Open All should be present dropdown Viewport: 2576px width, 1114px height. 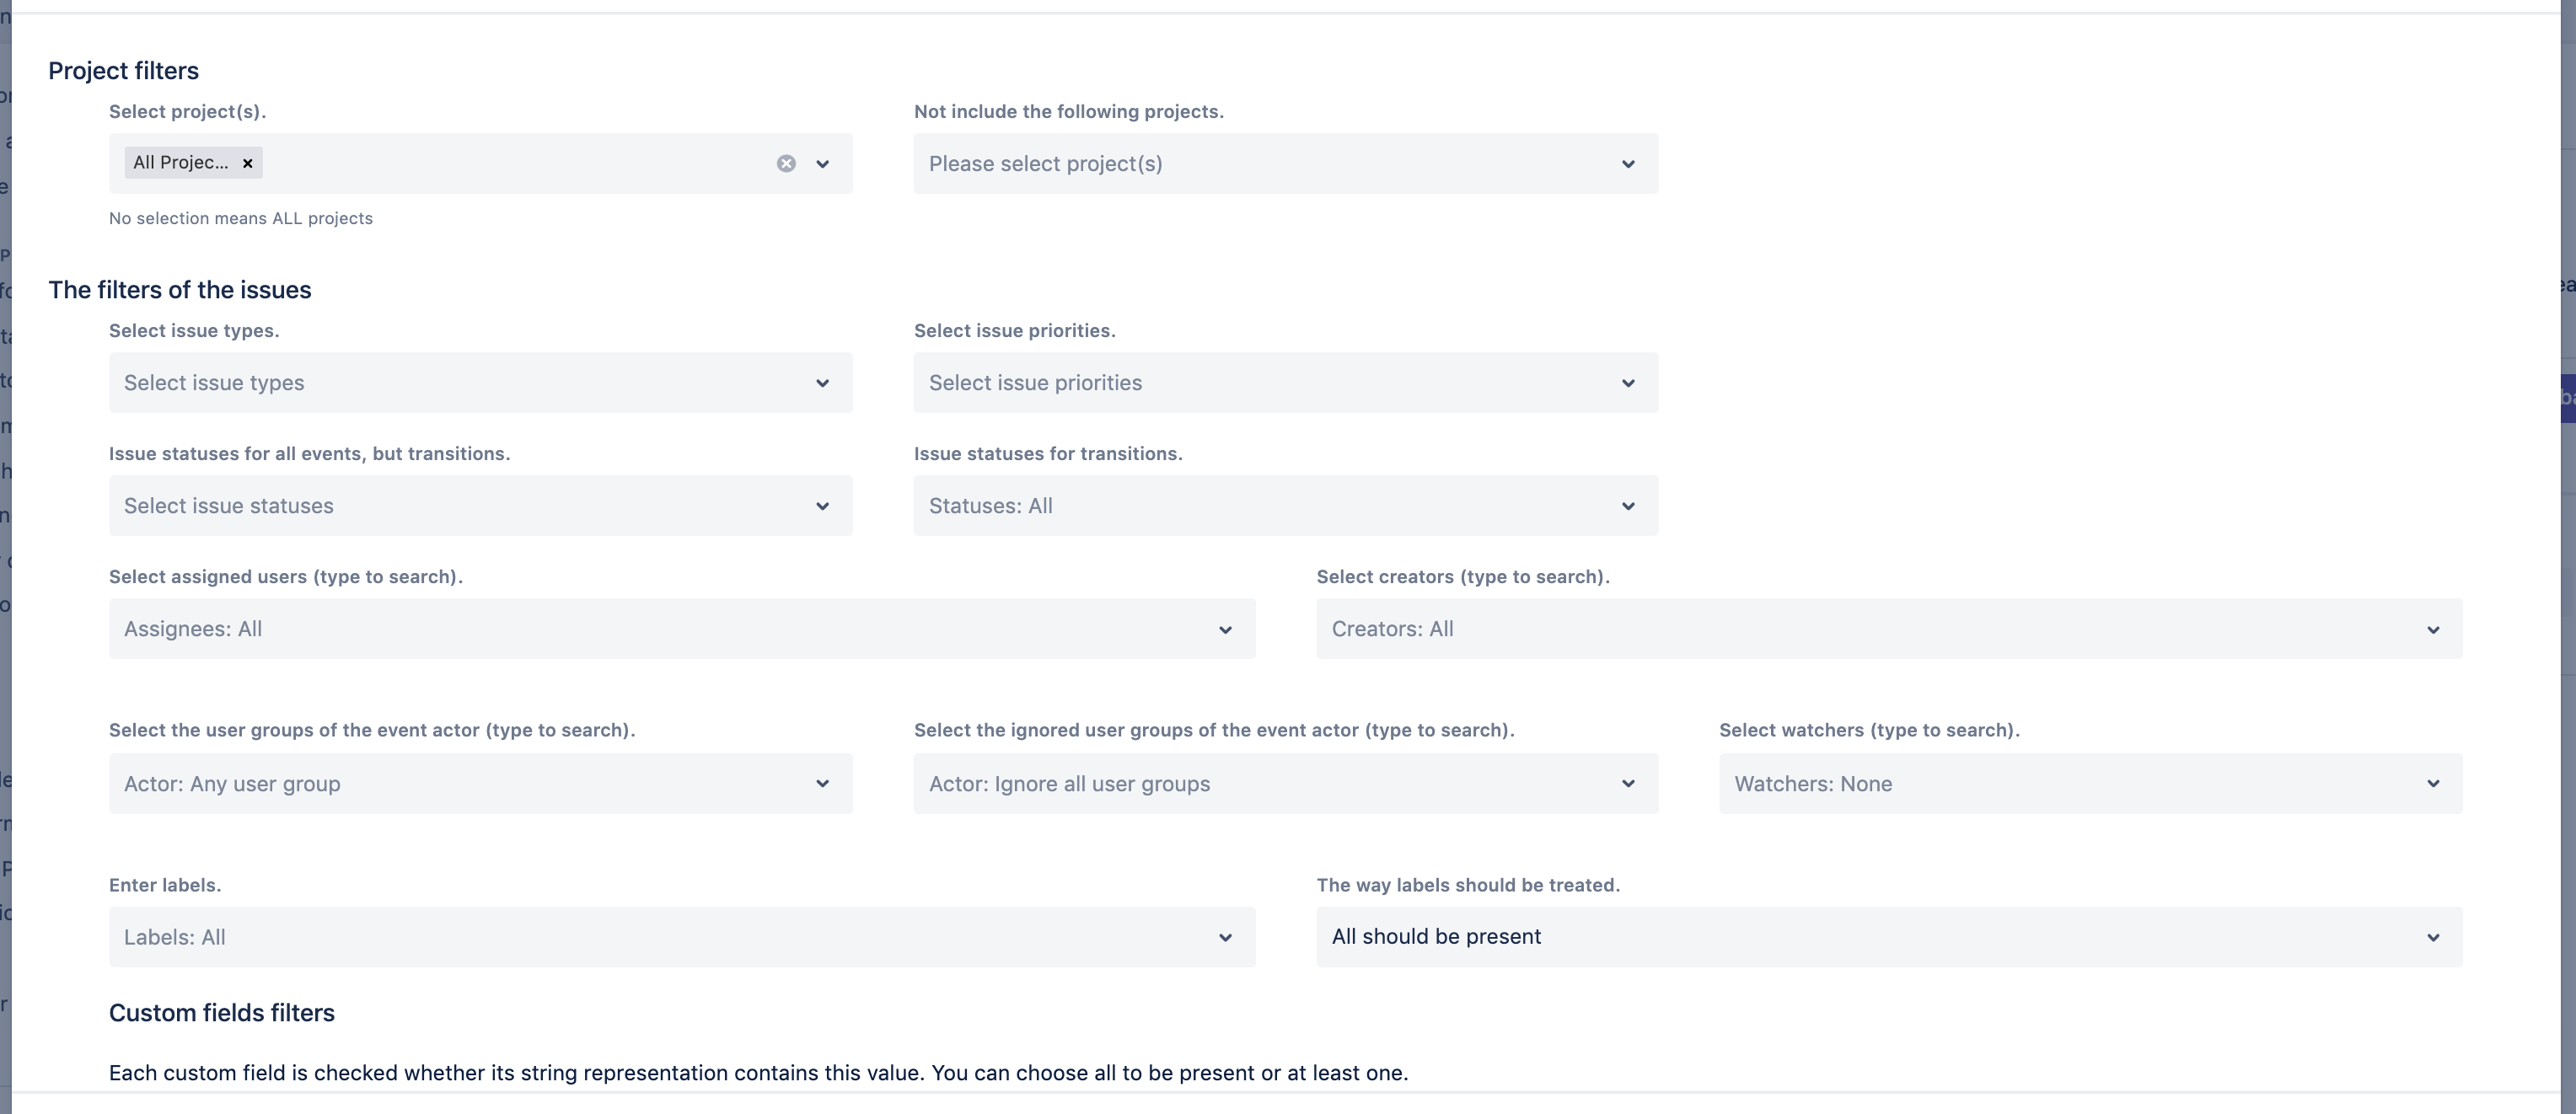click(1889, 937)
